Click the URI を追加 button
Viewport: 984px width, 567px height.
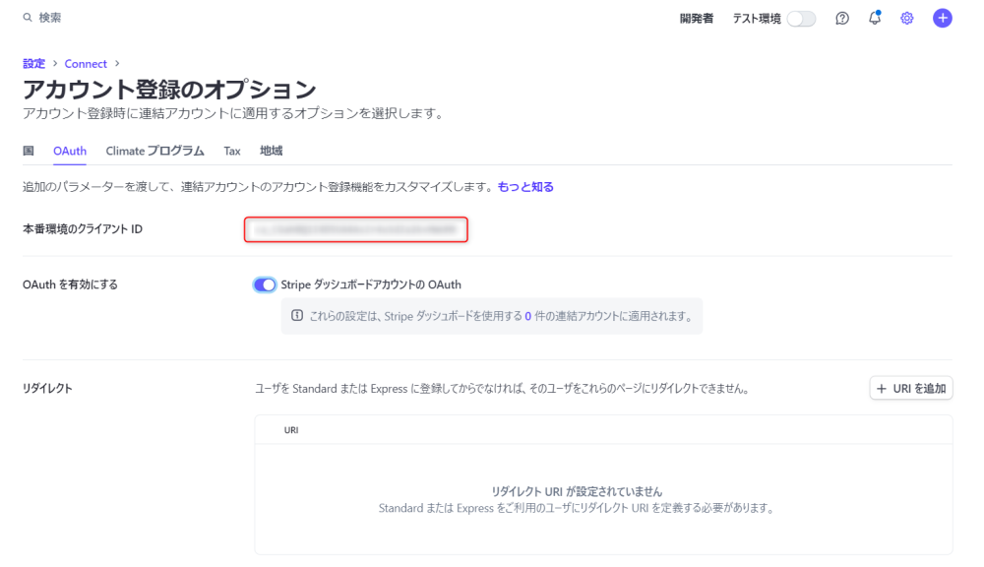coord(910,389)
